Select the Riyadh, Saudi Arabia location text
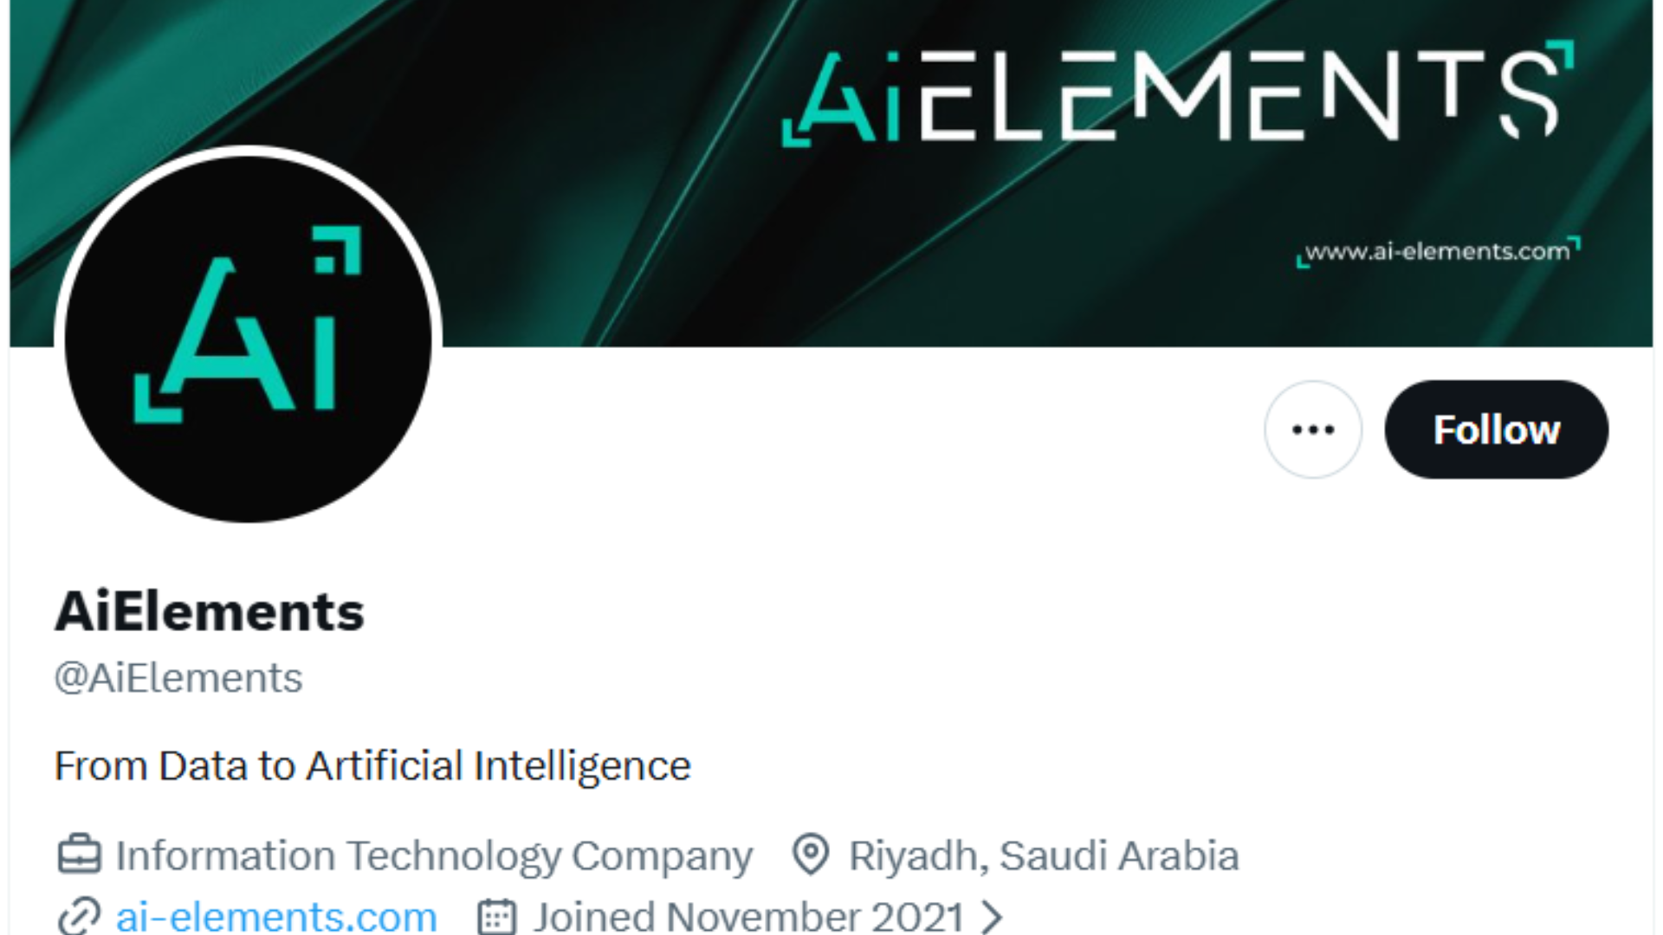The image size is (1663, 935). 1044,855
